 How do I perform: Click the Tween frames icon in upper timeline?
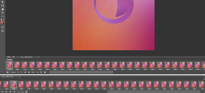coord(37,72)
